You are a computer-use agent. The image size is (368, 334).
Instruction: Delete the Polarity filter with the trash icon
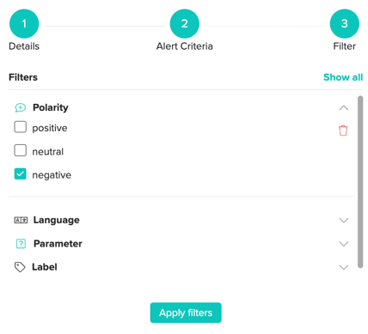343,131
